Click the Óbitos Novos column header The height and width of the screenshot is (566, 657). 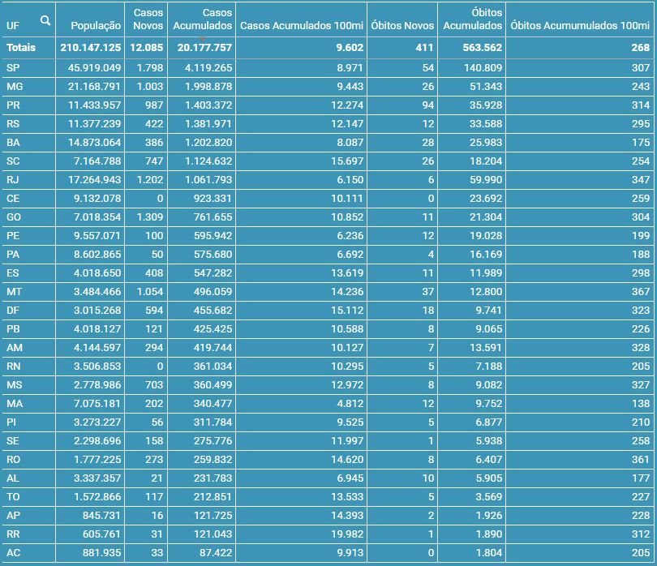coord(402,26)
